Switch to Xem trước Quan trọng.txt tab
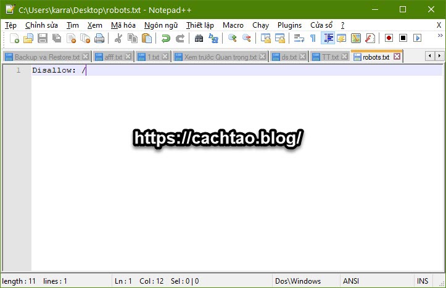Viewport: 446px width, 288px height. click(x=220, y=57)
